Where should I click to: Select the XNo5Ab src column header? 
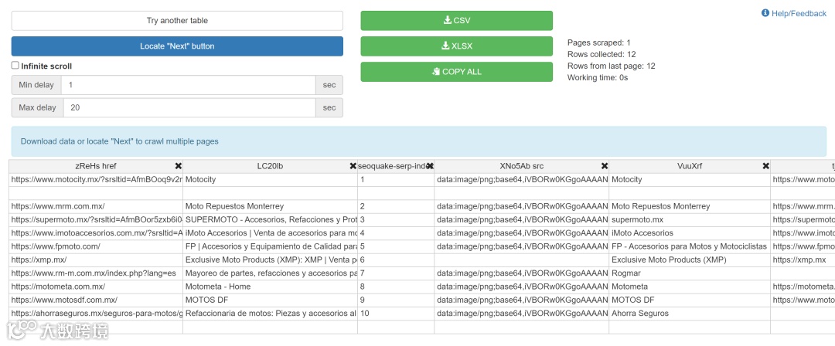521,166
